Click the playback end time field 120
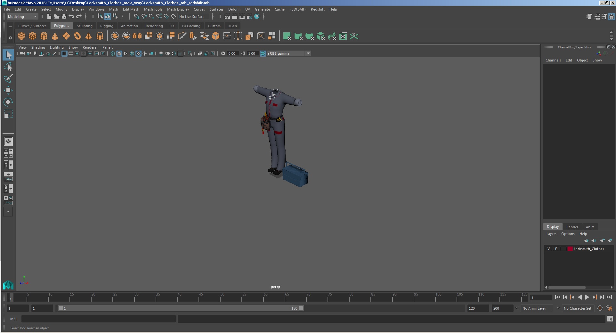The image size is (616, 333). [478, 308]
